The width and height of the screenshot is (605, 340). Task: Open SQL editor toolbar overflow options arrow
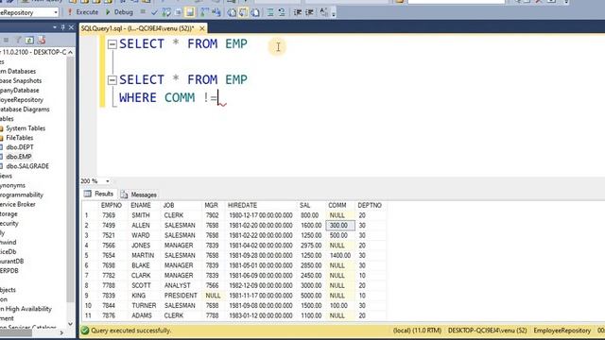tap(334, 13)
